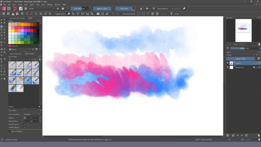
Task: Click the Import Patterns button
Action: 162,9
